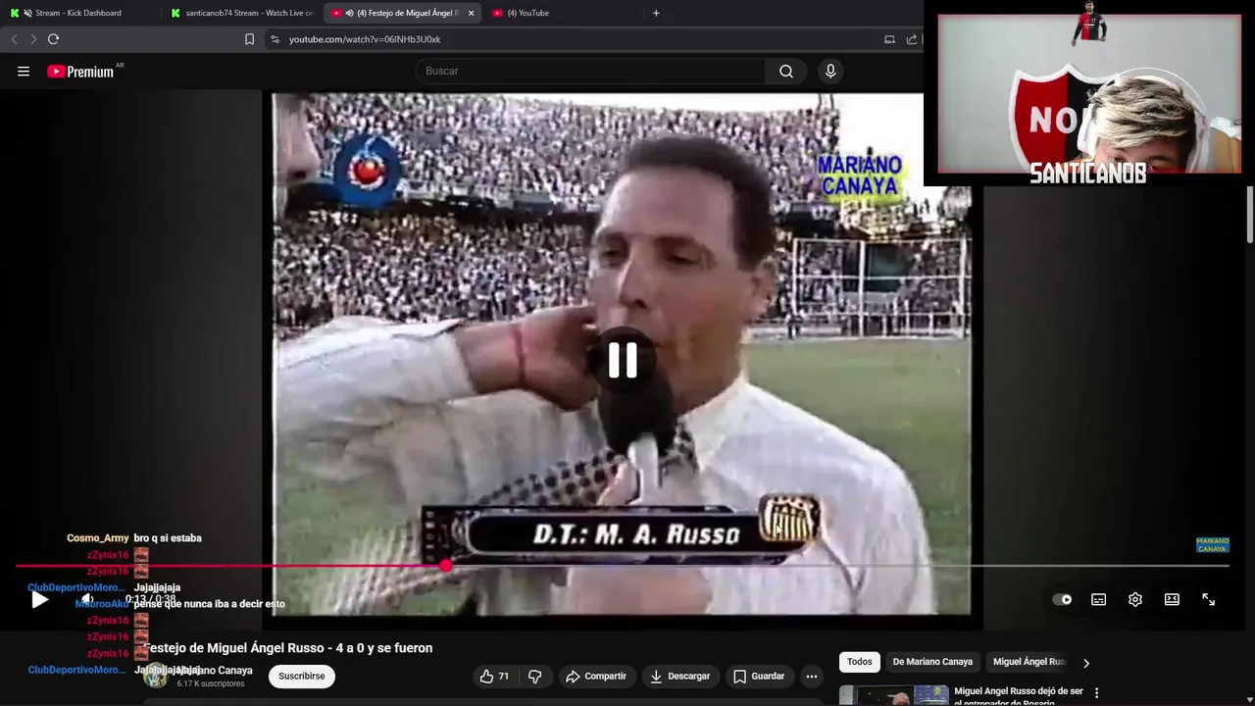Select the Festejo de Miguel Ángel tab
The height and width of the screenshot is (706, 1255).
(402, 13)
